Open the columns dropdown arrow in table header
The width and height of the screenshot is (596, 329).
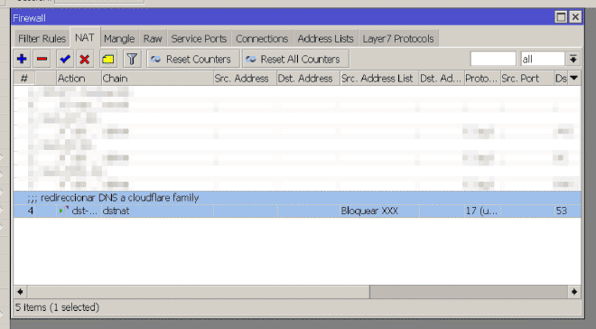coord(574,79)
